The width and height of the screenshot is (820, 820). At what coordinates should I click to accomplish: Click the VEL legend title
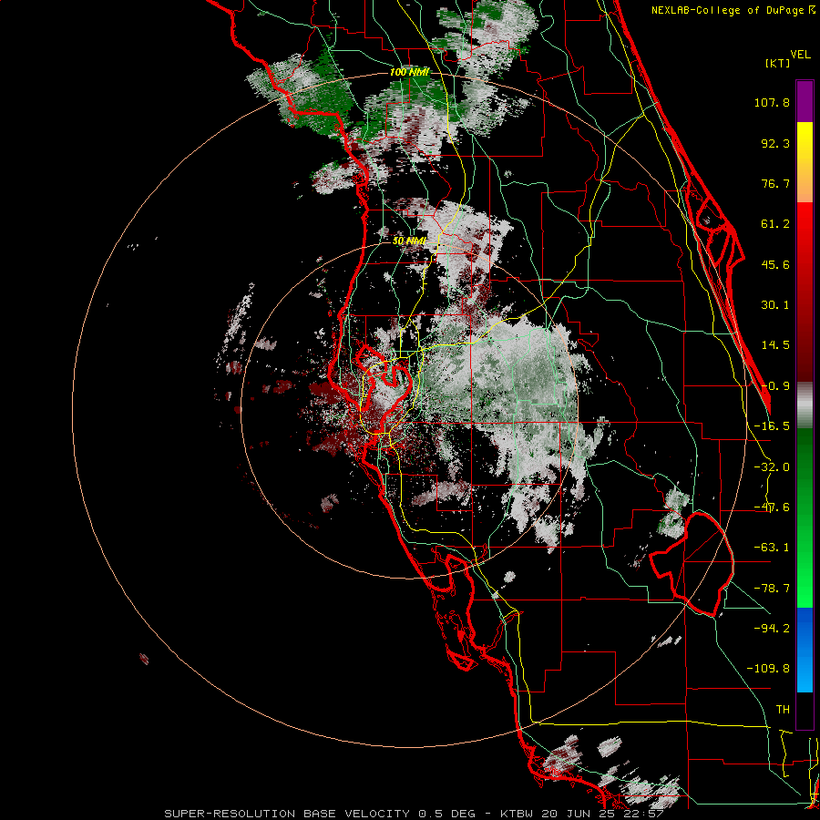click(800, 55)
